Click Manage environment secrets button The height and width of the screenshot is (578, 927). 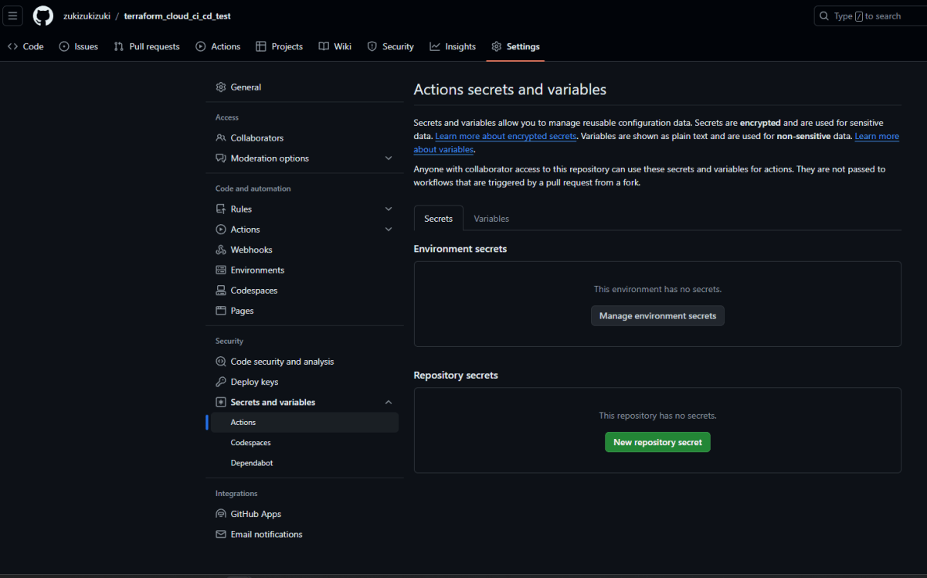tap(657, 316)
